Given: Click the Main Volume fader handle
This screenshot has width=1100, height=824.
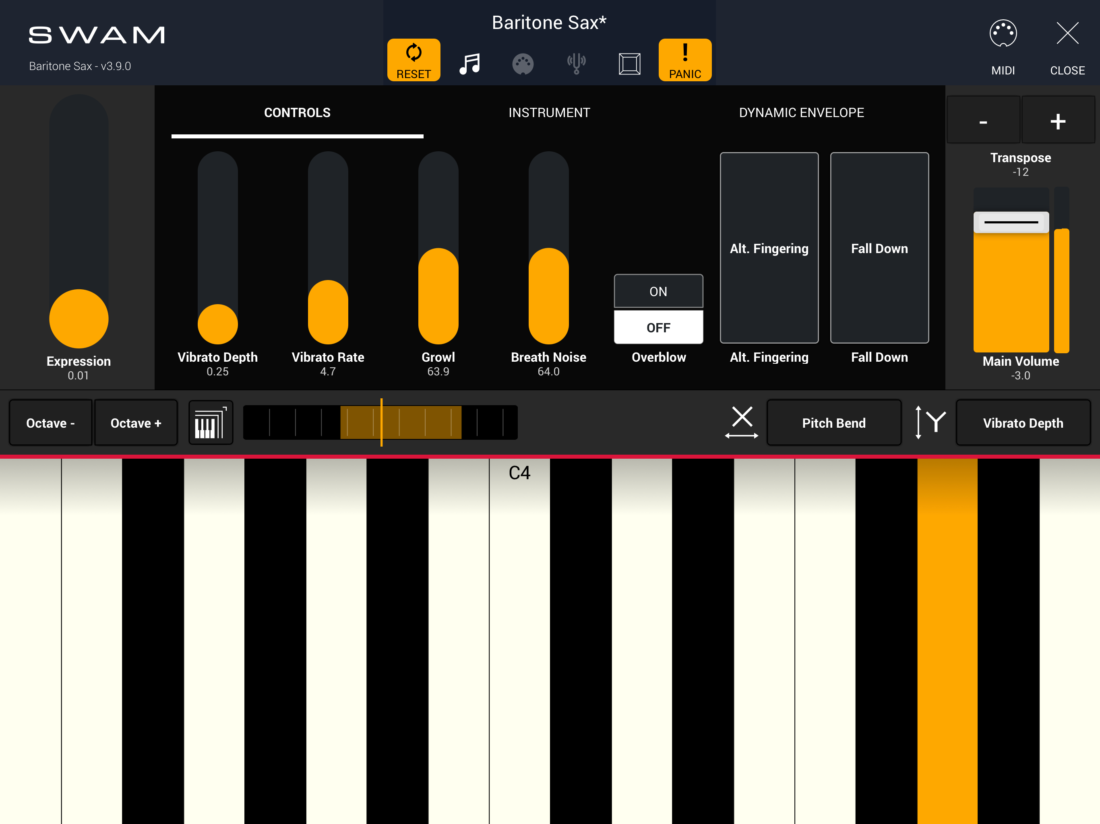Looking at the screenshot, I should (x=1011, y=222).
